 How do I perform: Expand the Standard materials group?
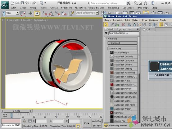(122, 43)
